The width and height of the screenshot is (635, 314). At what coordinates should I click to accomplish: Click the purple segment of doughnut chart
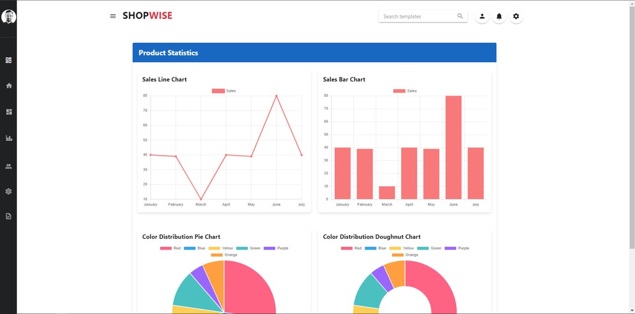point(381,277)
